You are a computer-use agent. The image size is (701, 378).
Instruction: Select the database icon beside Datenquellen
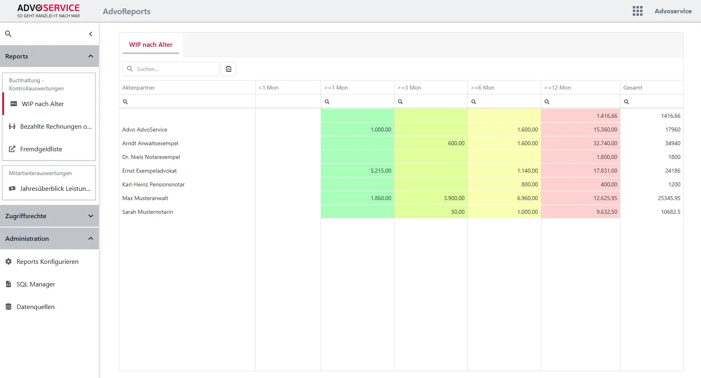pos(8,307)
